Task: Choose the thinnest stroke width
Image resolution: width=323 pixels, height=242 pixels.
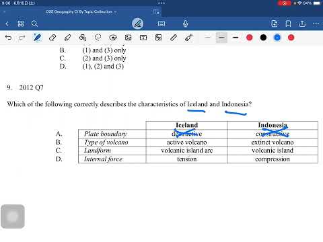Action: pos(208,38)
